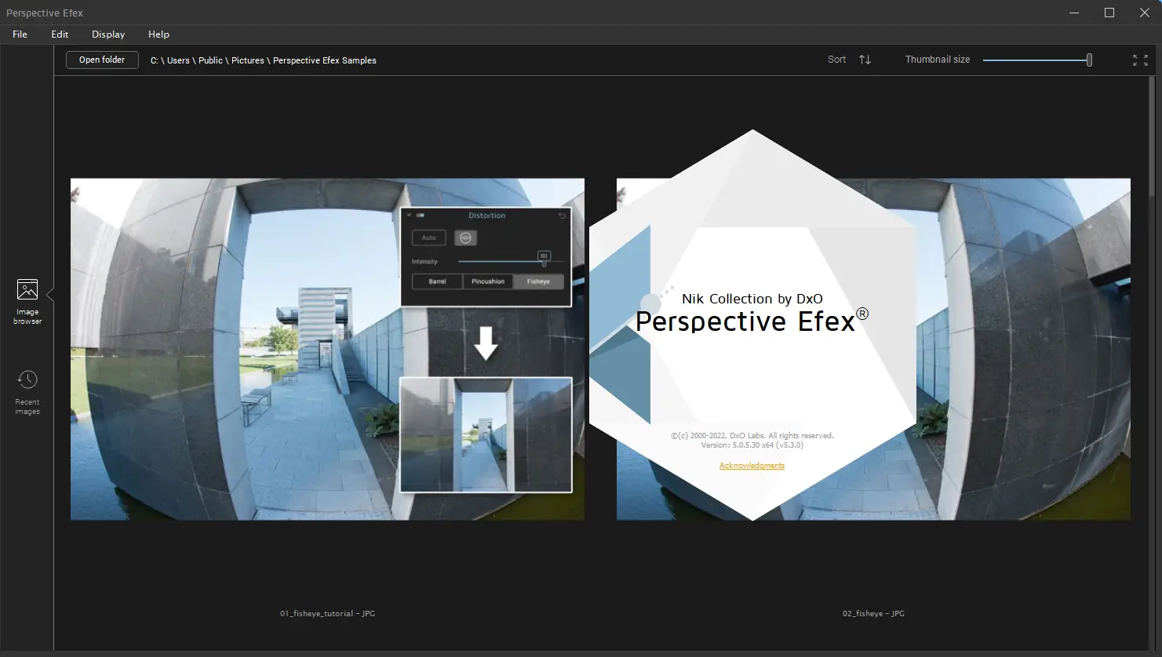The width and height of the screenshot is (1162, 657).
Task: Toggle fullscreen view icon
Action: coord(1140,60)
